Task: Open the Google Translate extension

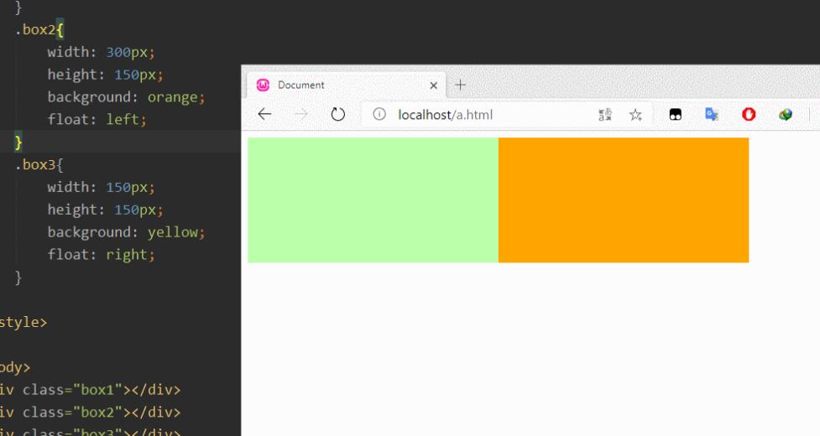Action: point(711,115)
